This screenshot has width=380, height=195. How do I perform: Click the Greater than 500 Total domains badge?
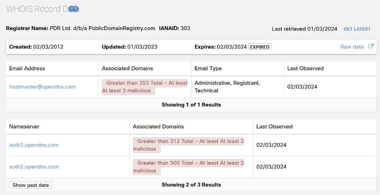(188, 167)
